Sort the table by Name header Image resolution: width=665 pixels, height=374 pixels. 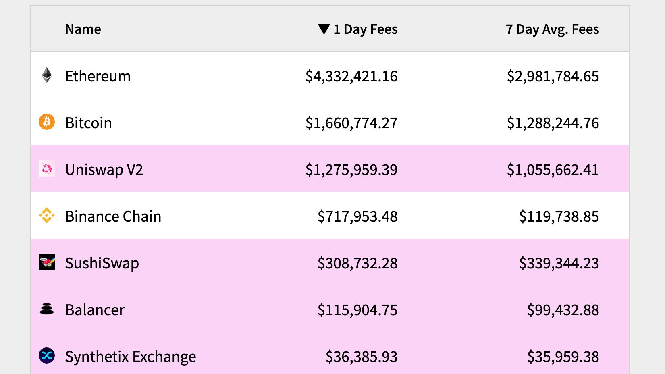[83, 29]
